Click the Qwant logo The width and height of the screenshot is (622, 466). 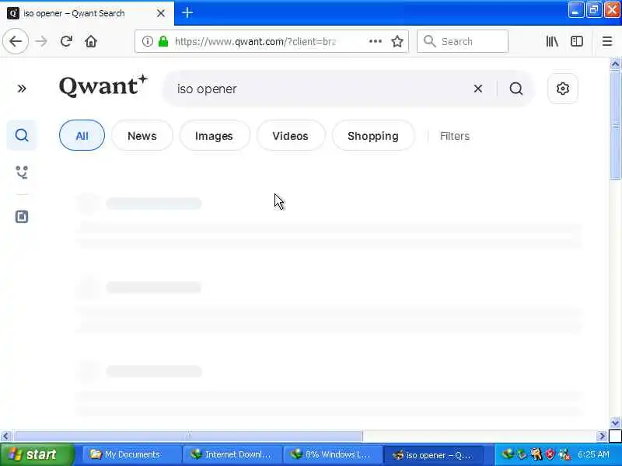coord(103,85)
